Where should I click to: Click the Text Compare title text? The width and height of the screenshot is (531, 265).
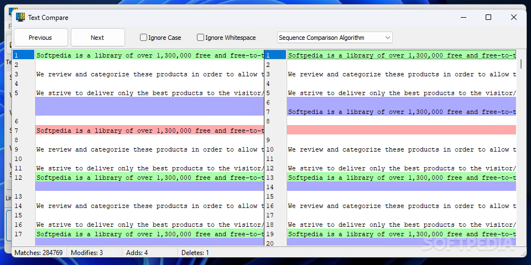(48, 18)
